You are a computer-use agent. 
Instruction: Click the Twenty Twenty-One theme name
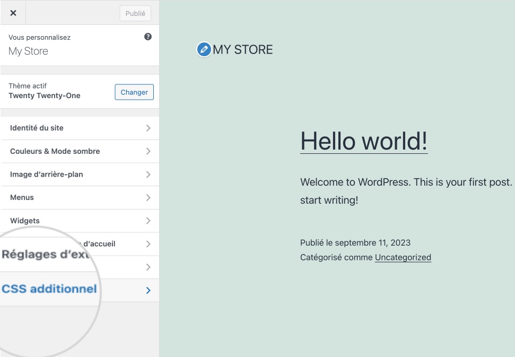[x=45, y=95]
